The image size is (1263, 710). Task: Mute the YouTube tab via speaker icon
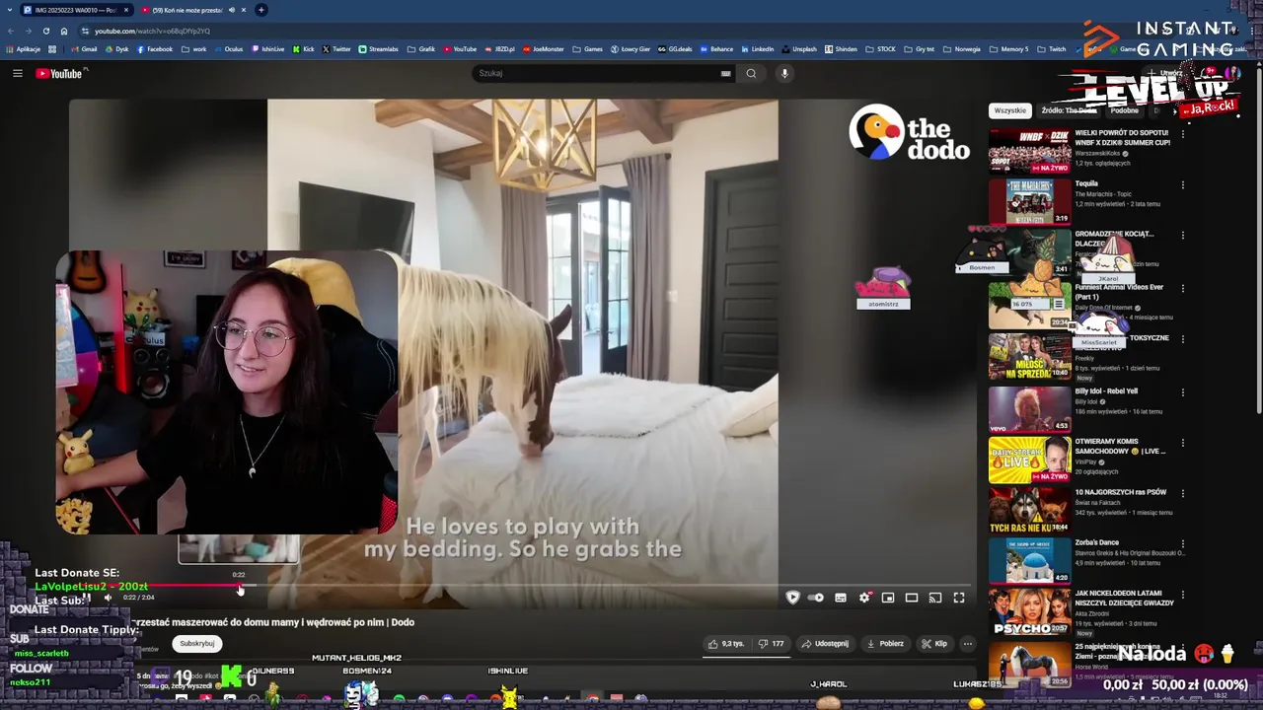[232, 10]
